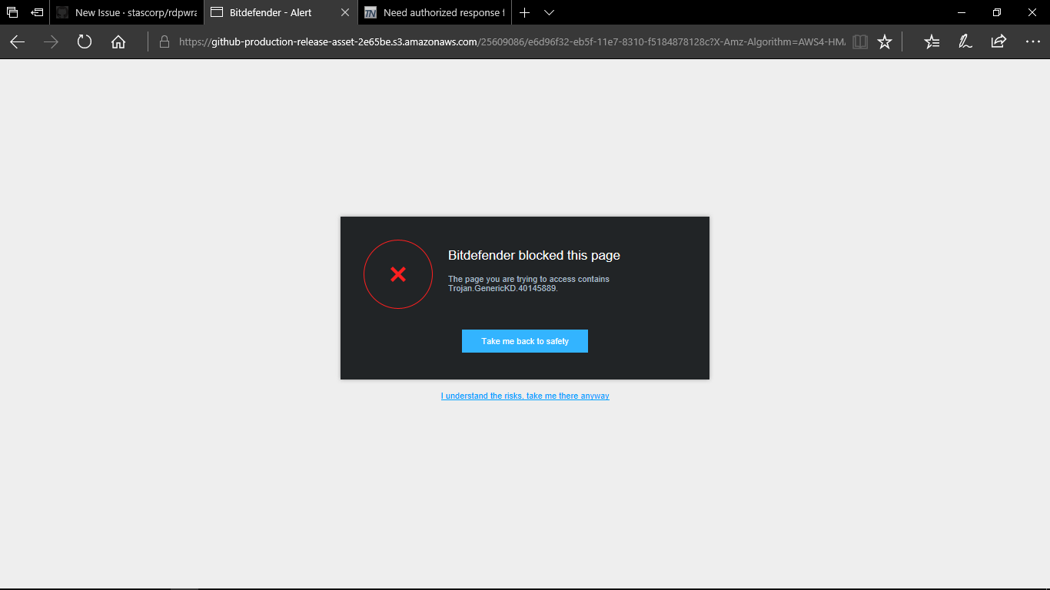Minimize the browser window
The width and height of the screenshot is (1050, 590).
(x=962, y=12)
